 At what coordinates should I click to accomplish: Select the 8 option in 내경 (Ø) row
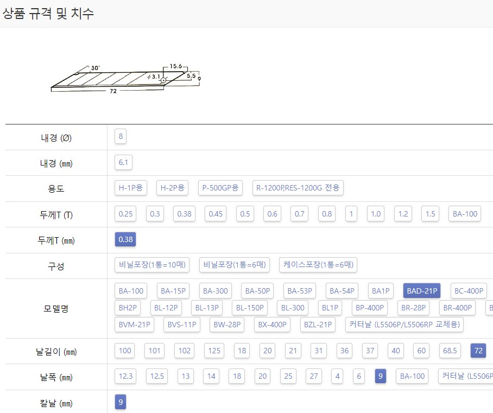pyautogui.click(x=121, y=136)
